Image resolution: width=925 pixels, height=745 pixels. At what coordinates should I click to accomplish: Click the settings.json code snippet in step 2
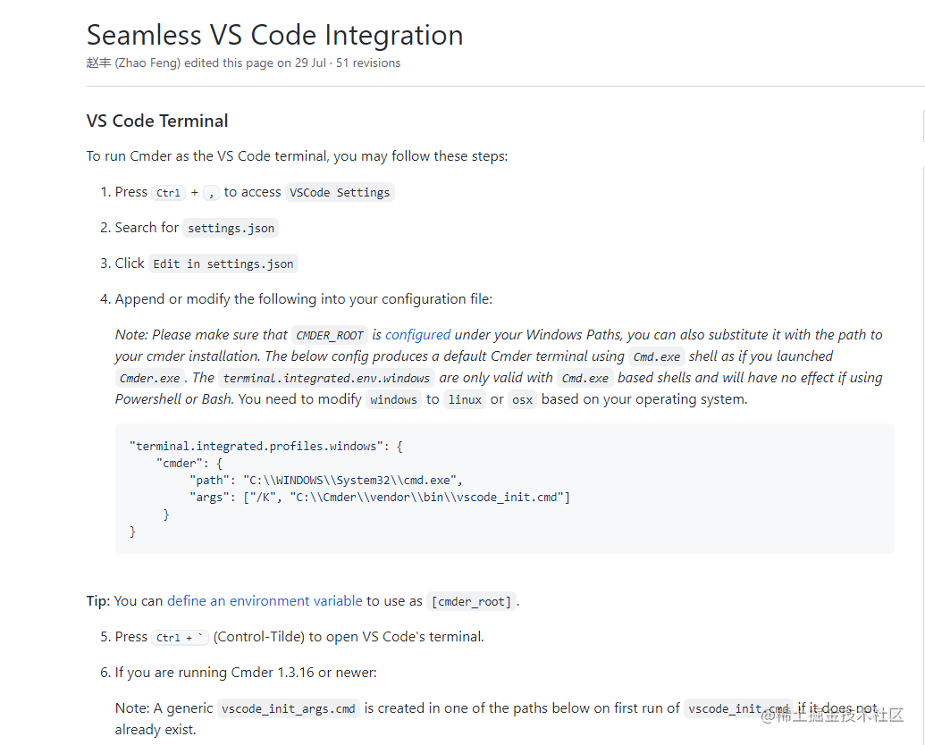(x=230, y=228)
